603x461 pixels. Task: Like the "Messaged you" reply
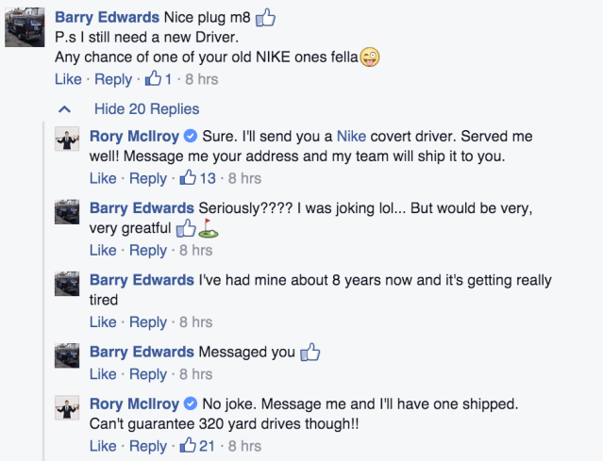tap(103, 374)
